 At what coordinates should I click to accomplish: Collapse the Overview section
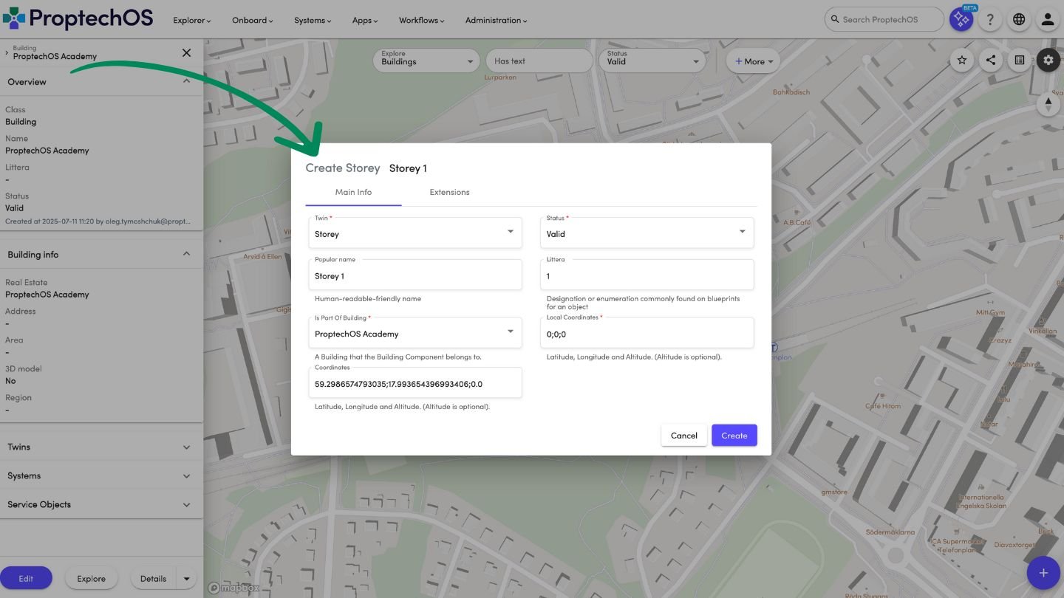click(186, 81)
